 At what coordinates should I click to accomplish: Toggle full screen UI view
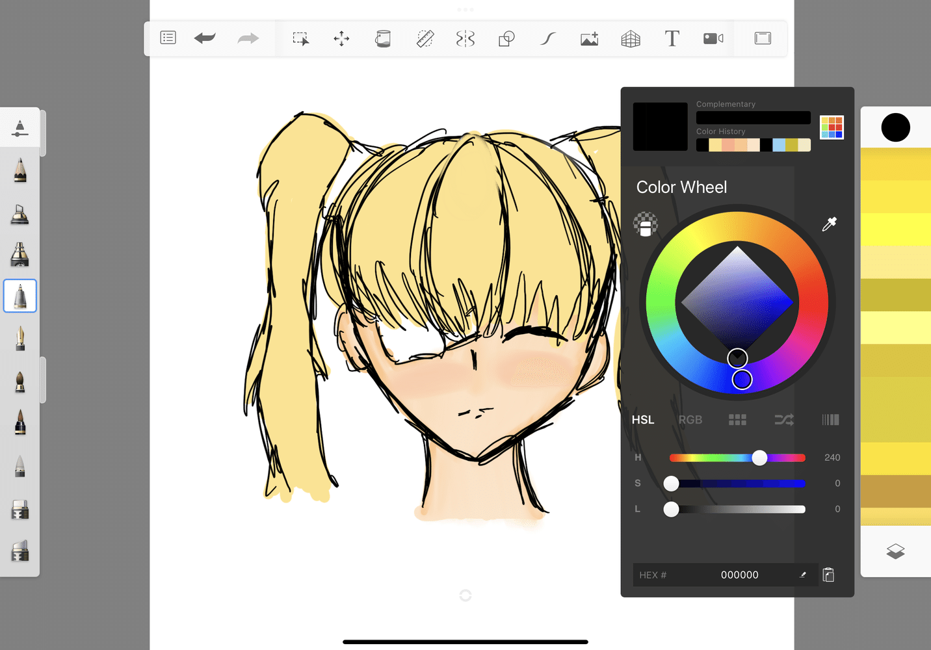[763, 38]
